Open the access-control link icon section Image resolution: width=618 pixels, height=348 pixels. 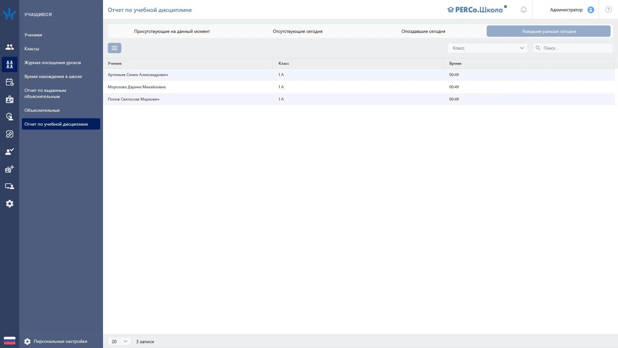click(10, 134)
